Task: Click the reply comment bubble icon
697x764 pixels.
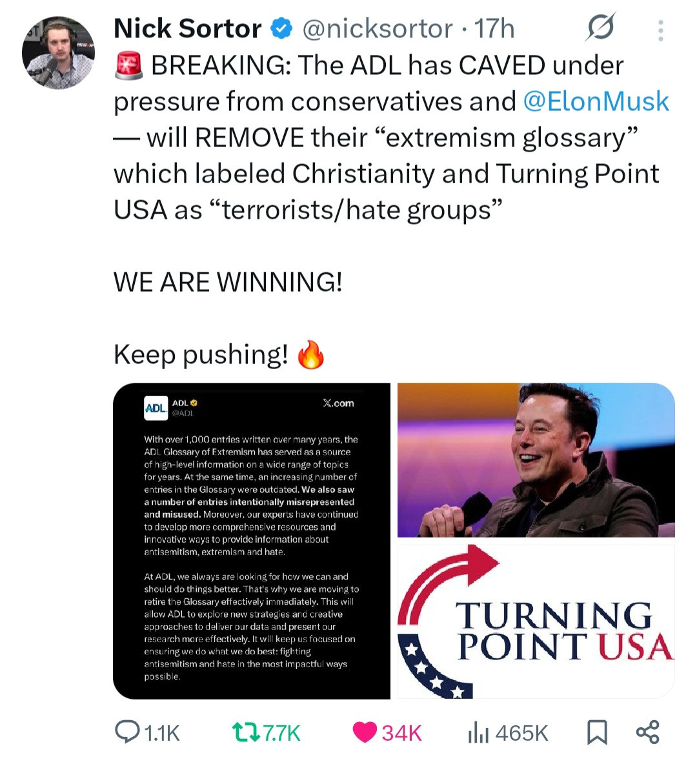Action: pos(126,732)
